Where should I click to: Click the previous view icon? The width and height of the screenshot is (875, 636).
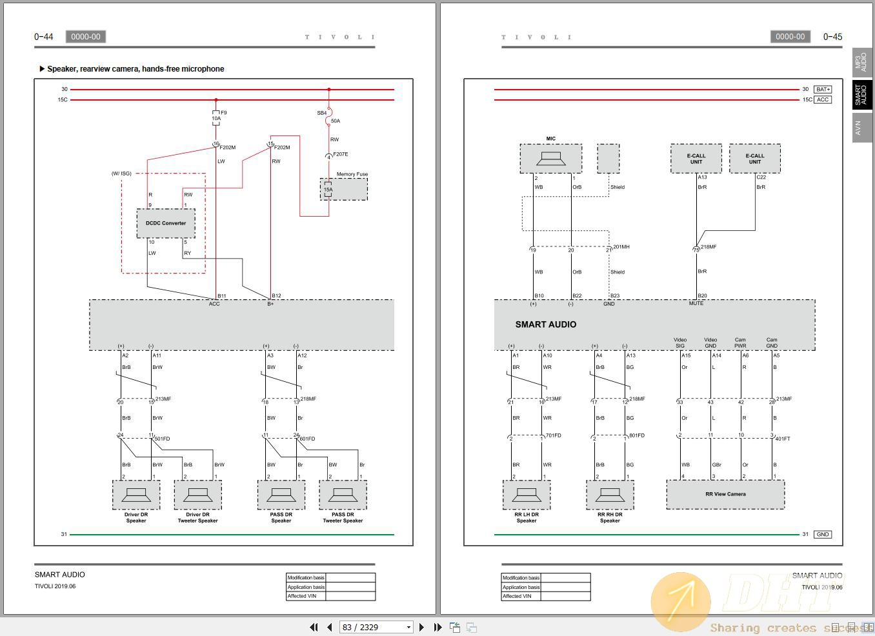tap(455, 627)
